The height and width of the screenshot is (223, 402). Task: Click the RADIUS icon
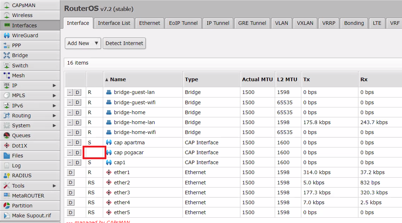click(7, 175)
